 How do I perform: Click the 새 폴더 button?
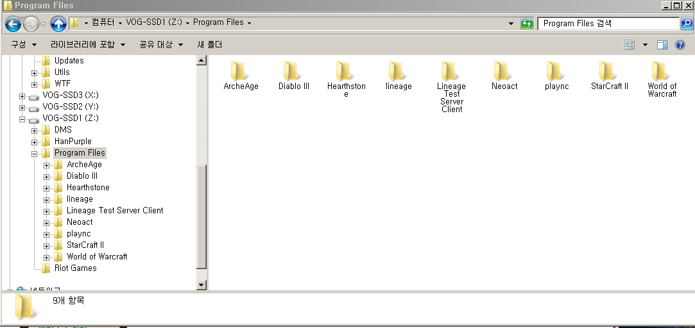click(x=210, y=45)
